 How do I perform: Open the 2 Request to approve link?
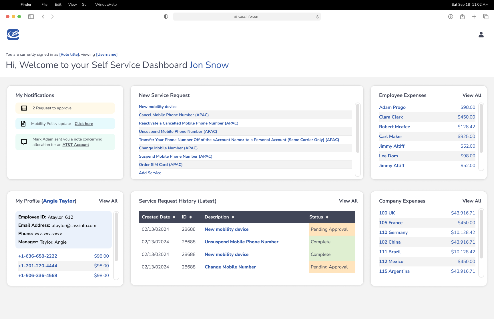pos(42,108)
